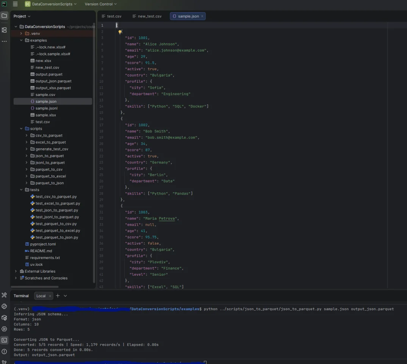The height and width of the screenshot is (364, 407).
Task: Open the Python Packages tool window
Action: tap(4, 317)
